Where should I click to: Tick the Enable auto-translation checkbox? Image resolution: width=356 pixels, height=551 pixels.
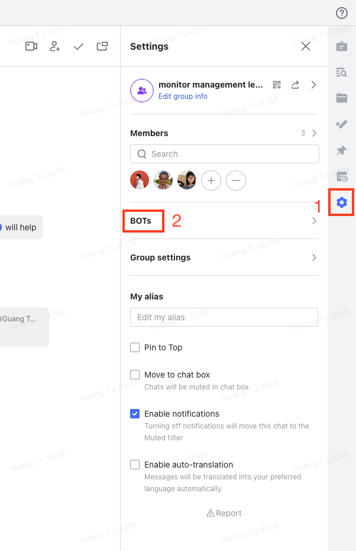(x=135, y=465)
